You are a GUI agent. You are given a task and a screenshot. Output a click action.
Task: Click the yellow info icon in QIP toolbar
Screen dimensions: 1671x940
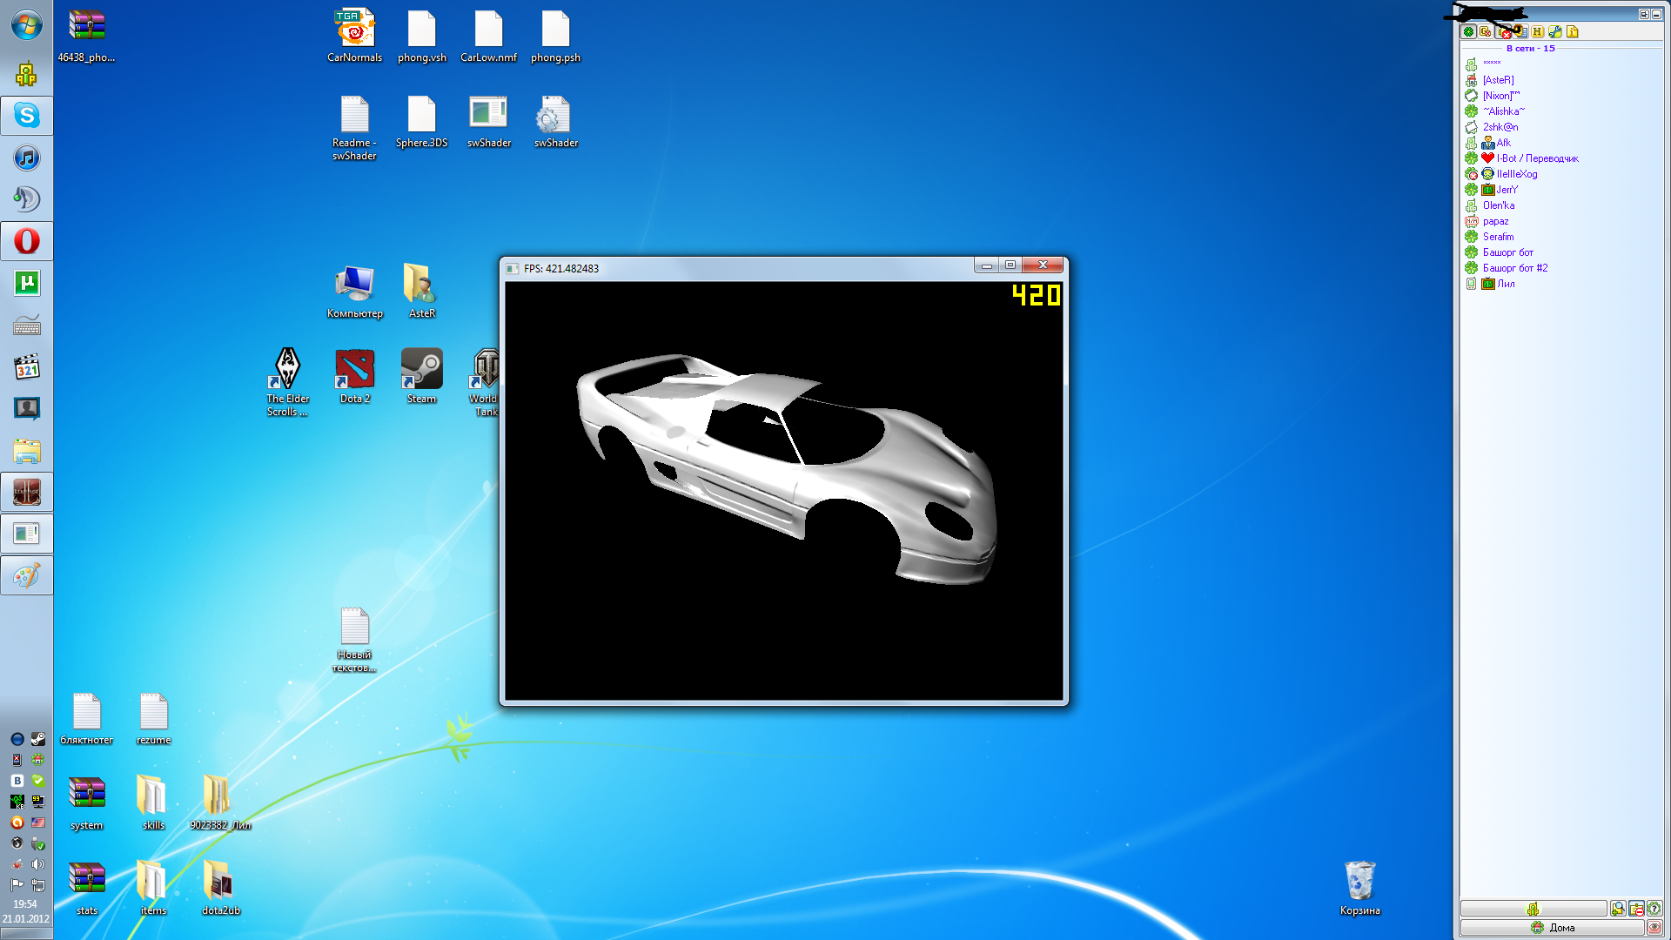pyautogui.click(x=1573, y=32)
